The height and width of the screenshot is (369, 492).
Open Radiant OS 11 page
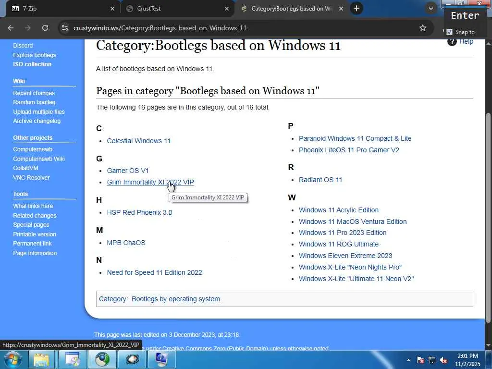click(320, 180)
